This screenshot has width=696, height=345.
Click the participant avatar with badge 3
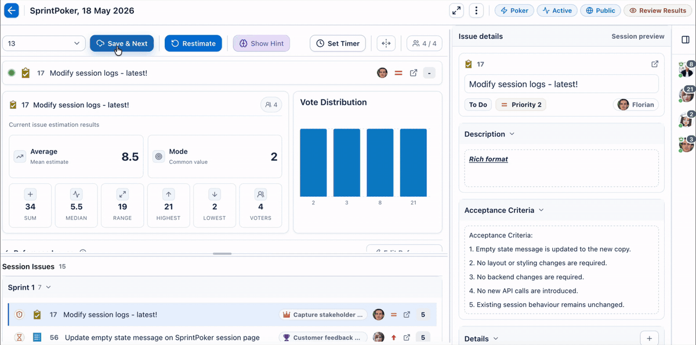point(686,144)
